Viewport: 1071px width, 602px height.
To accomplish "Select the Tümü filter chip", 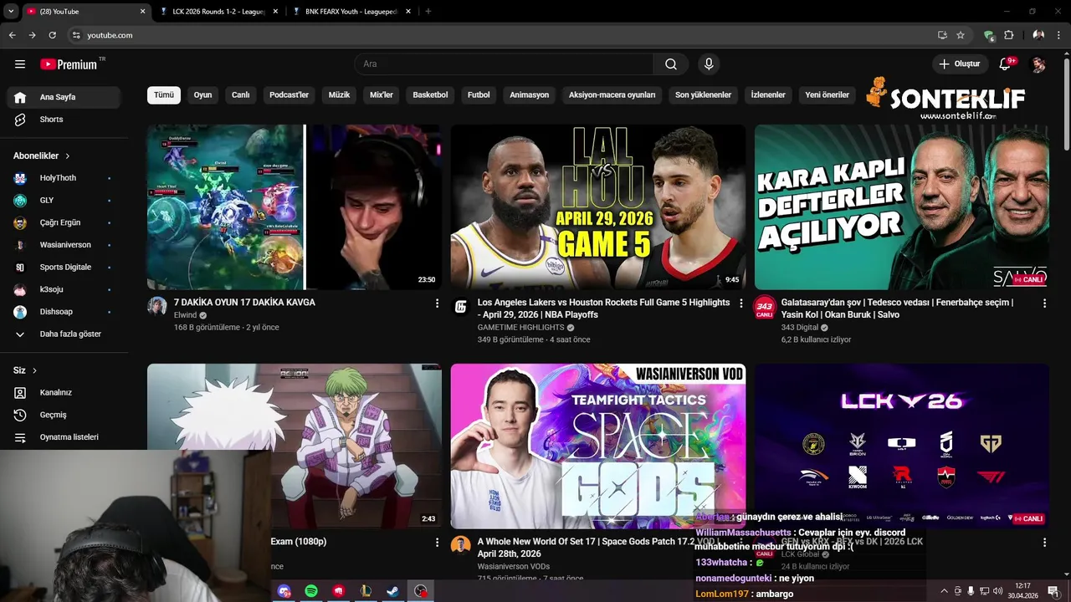I will tap(164, 94).
